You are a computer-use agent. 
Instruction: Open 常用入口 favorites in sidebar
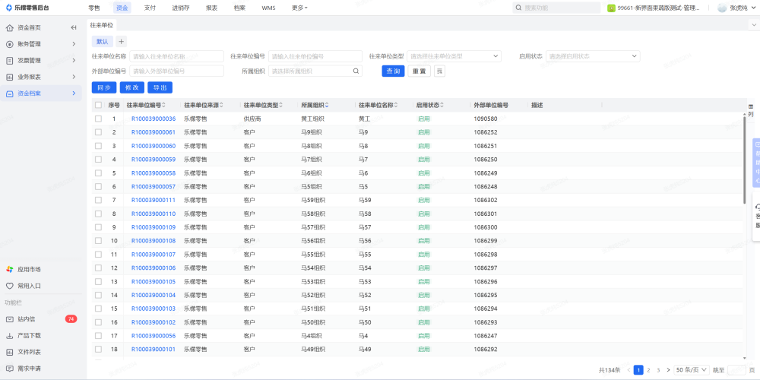[x=29, y=286]
